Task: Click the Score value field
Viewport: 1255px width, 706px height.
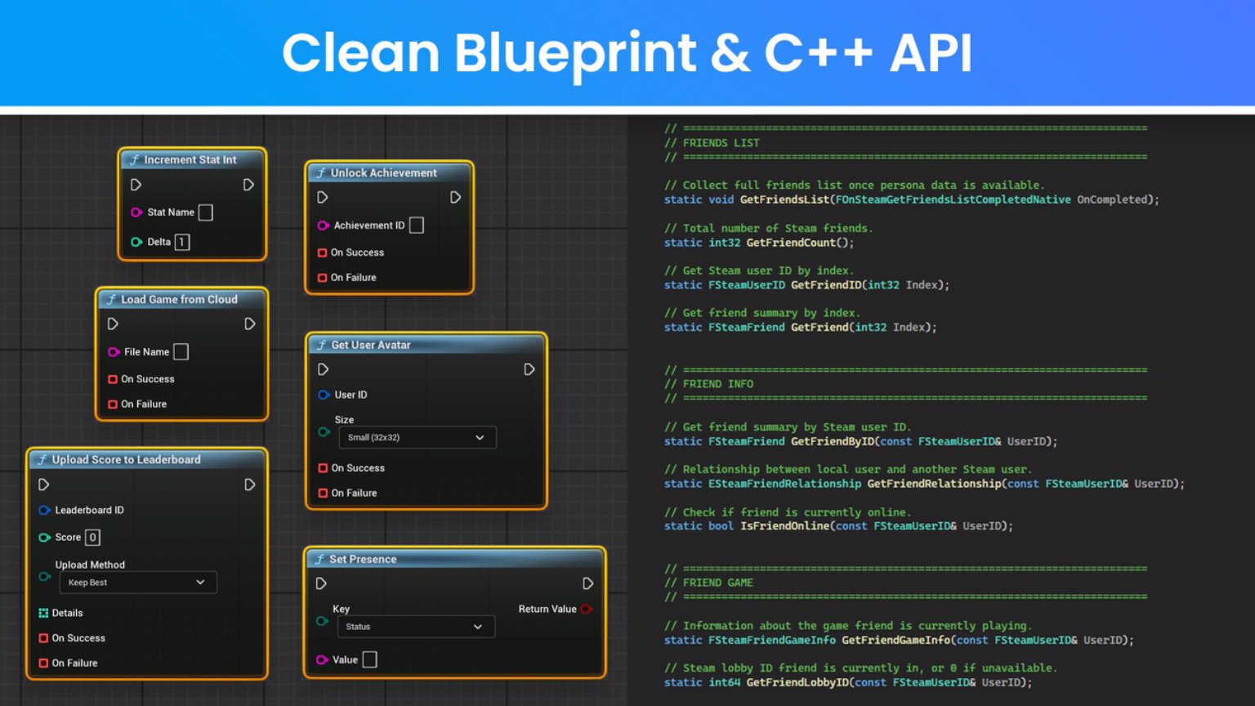Action: (x=92, y=538)
